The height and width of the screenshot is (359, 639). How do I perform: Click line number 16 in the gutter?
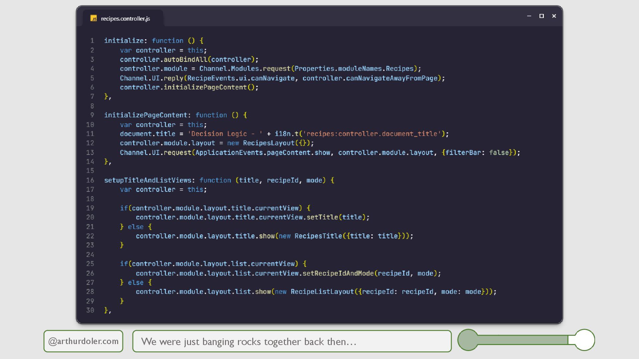click(x=90, y=180)
